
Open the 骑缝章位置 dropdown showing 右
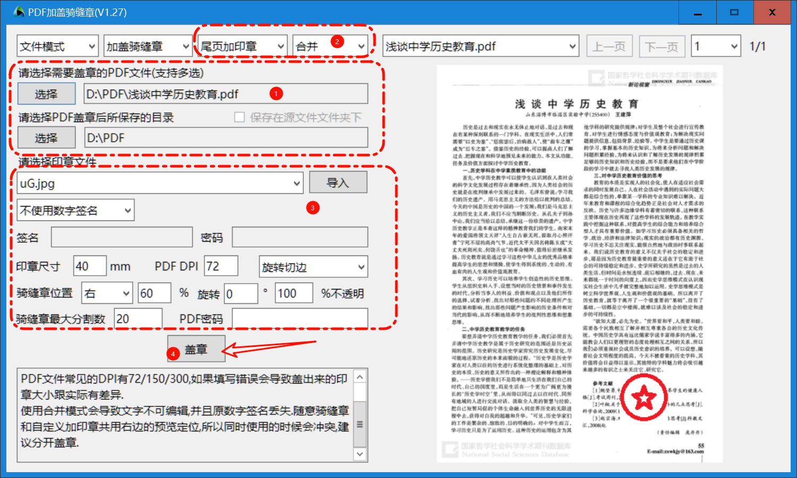(x=107, y=293)
